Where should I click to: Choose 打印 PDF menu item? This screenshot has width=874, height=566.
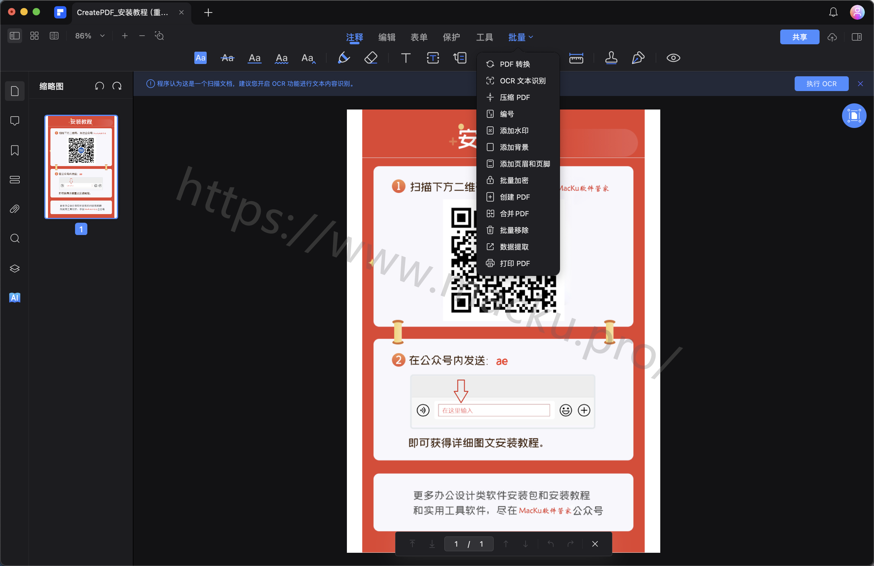(518, 263)
